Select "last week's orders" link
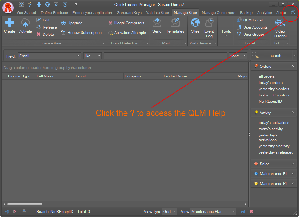This screenshot has width=299, height=217. pyautogui.click(x=274, y=95)
